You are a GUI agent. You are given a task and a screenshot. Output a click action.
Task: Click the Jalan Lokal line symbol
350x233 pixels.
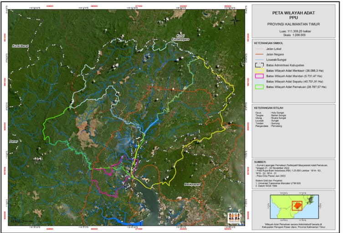259,49
